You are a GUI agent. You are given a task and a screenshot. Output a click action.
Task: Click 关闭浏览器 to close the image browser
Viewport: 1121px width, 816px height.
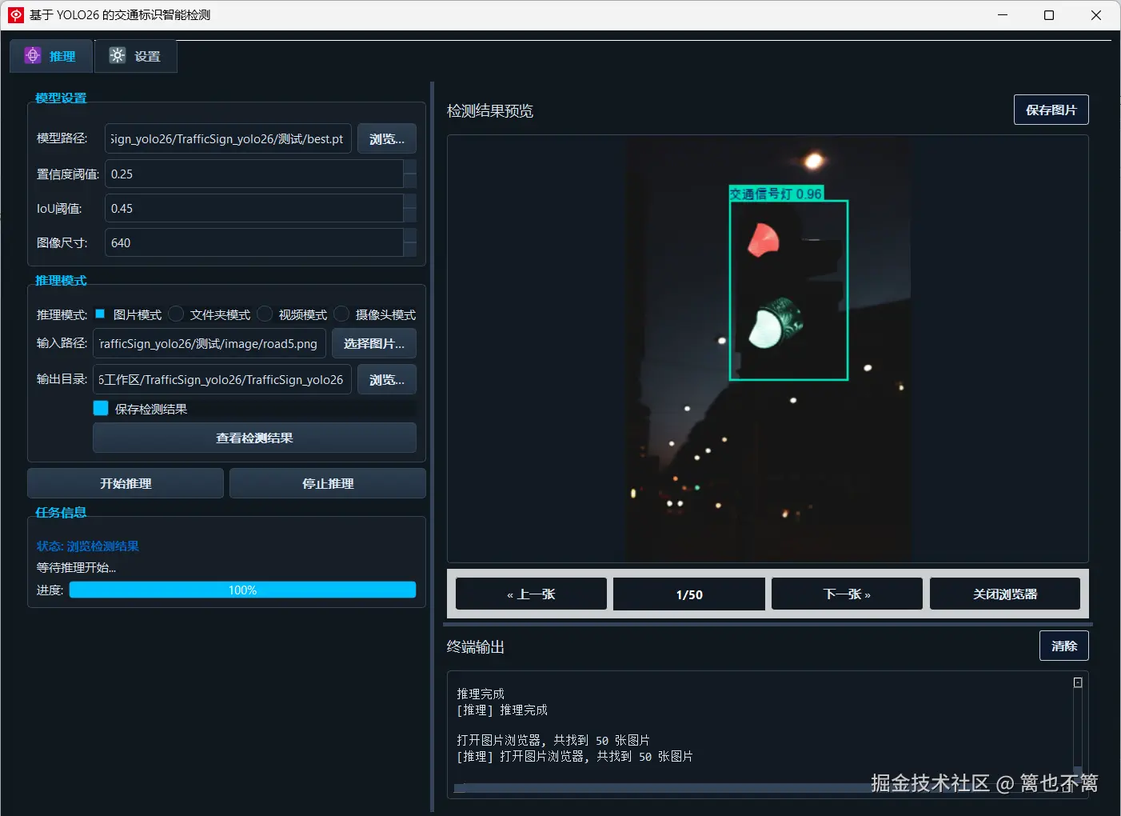(x=1004, y=594)
